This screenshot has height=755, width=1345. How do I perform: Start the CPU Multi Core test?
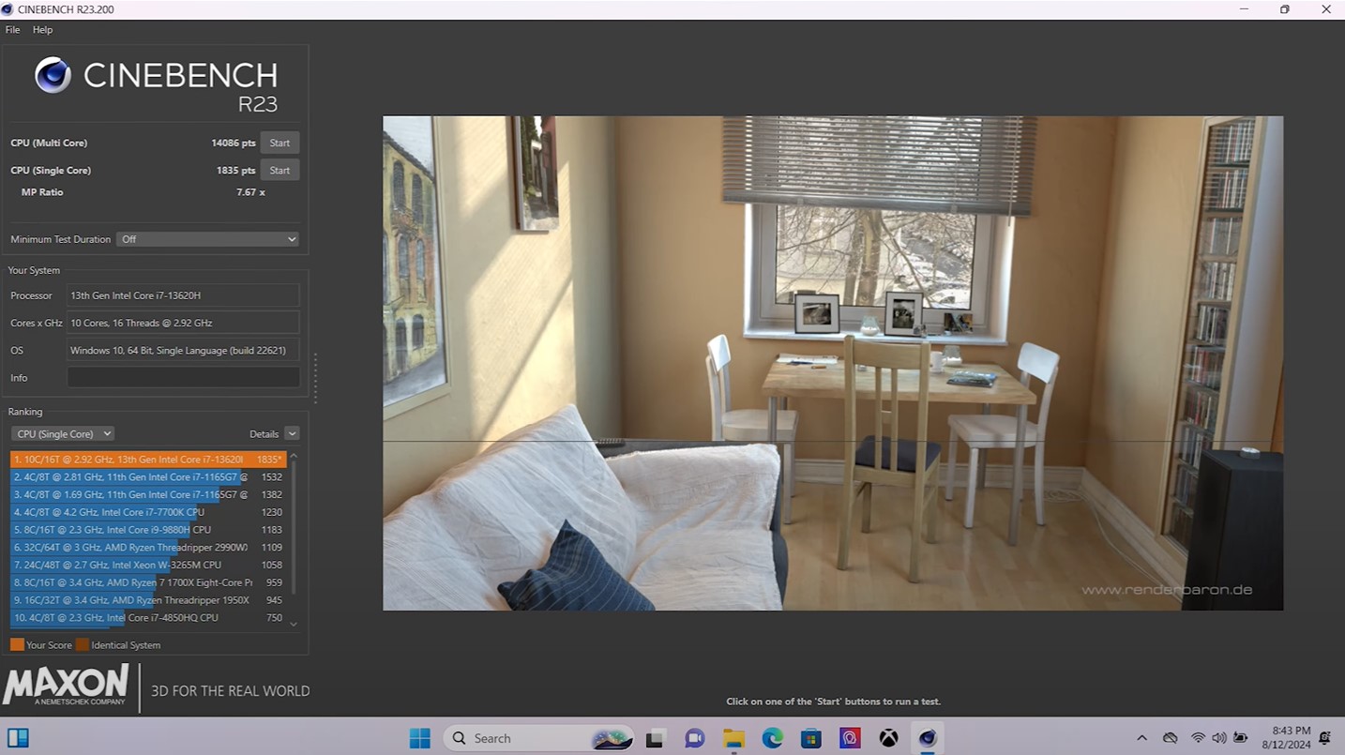[280, 143]
